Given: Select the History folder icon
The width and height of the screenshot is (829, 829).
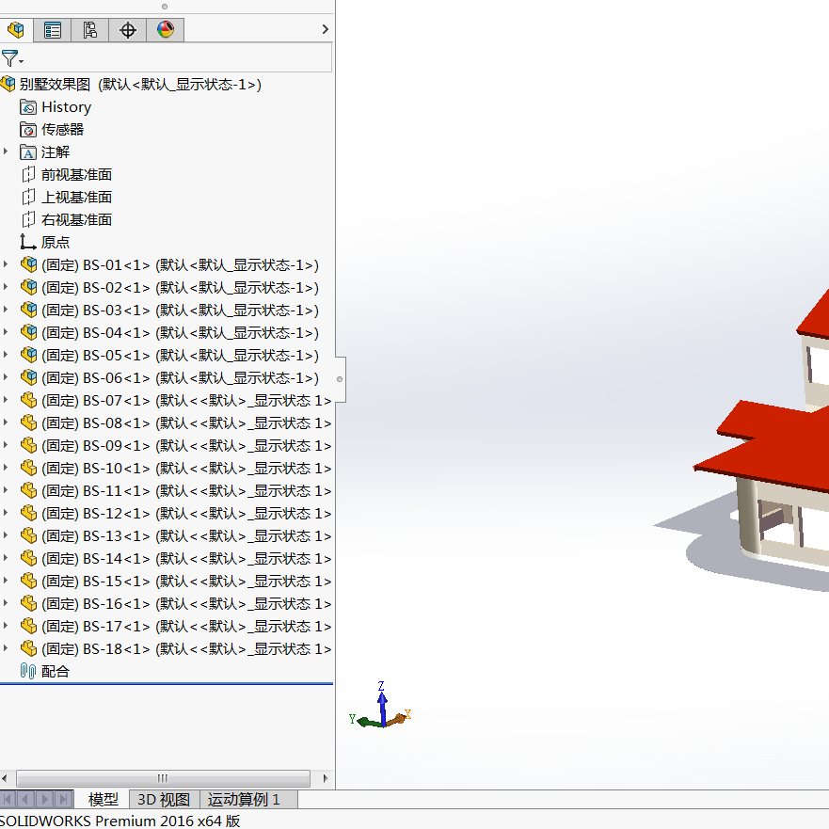Looking at the screenshot, I should coord(28,107).
